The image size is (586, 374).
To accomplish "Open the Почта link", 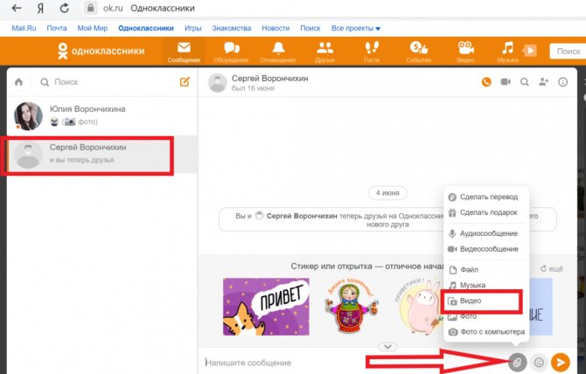I will [57, 28].
